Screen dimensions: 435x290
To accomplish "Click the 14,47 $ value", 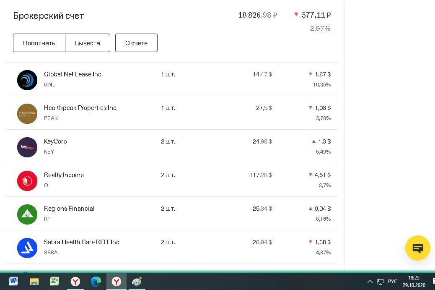I will [x=262, y=74].
